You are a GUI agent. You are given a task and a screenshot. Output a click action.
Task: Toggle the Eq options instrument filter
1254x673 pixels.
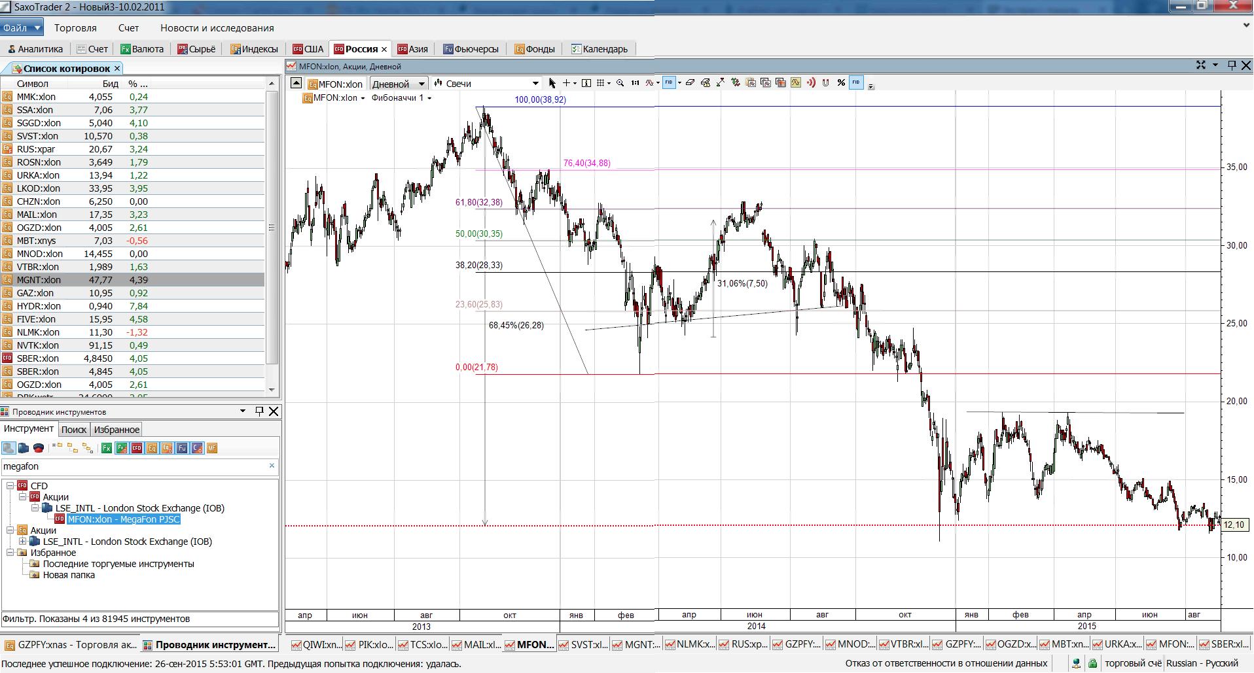click(x=167, y=448)
